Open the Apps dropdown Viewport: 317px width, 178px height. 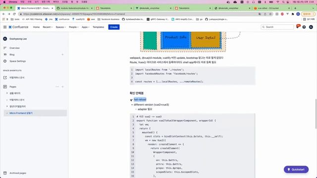pyautogui.click(x=86, y=27)
